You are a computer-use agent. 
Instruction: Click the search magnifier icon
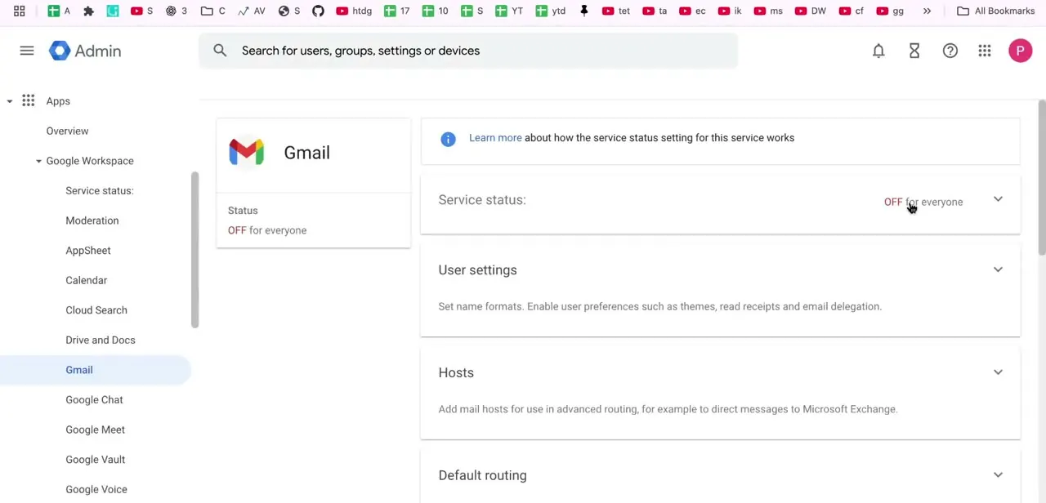point(220,51)
